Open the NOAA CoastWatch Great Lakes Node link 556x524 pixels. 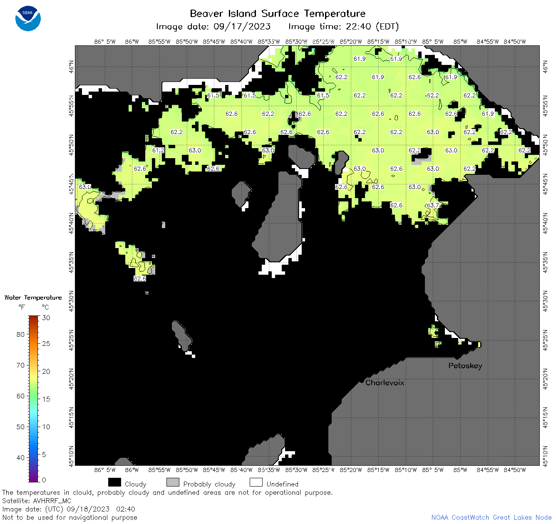pos(491,517)
